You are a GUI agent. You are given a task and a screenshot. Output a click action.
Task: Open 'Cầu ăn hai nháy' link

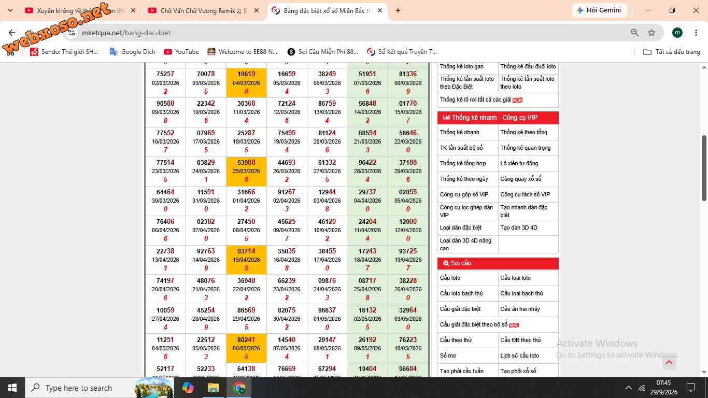(x=520, y=309)
